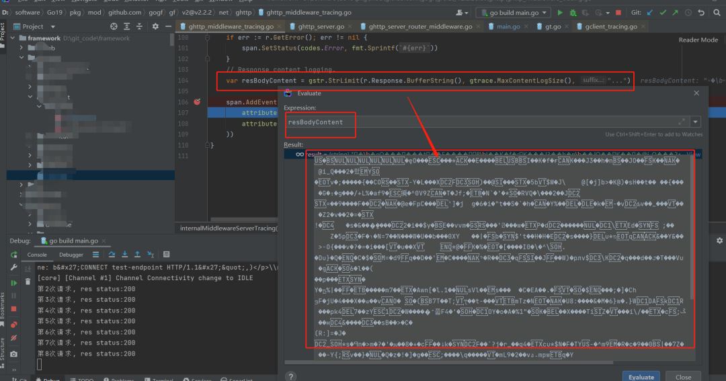Open expression history dropdown in Evaluate

point(696,122)
